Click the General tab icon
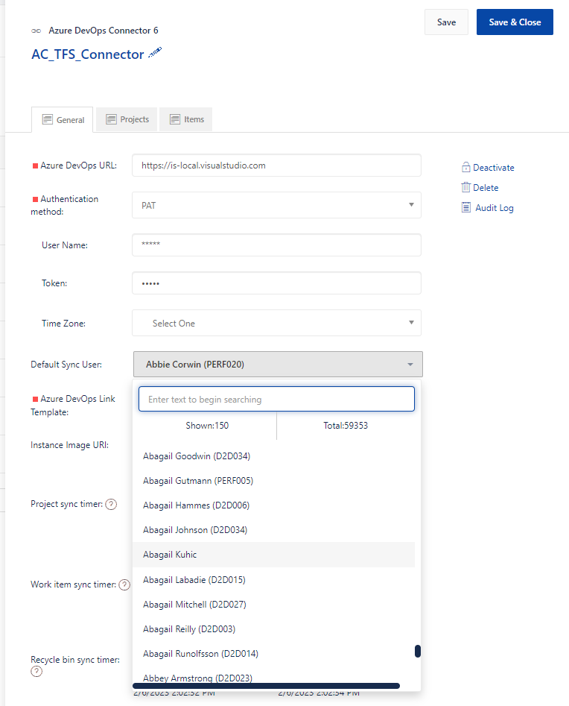The width and height of the screenshot is (569, 706). click(47, 119)
